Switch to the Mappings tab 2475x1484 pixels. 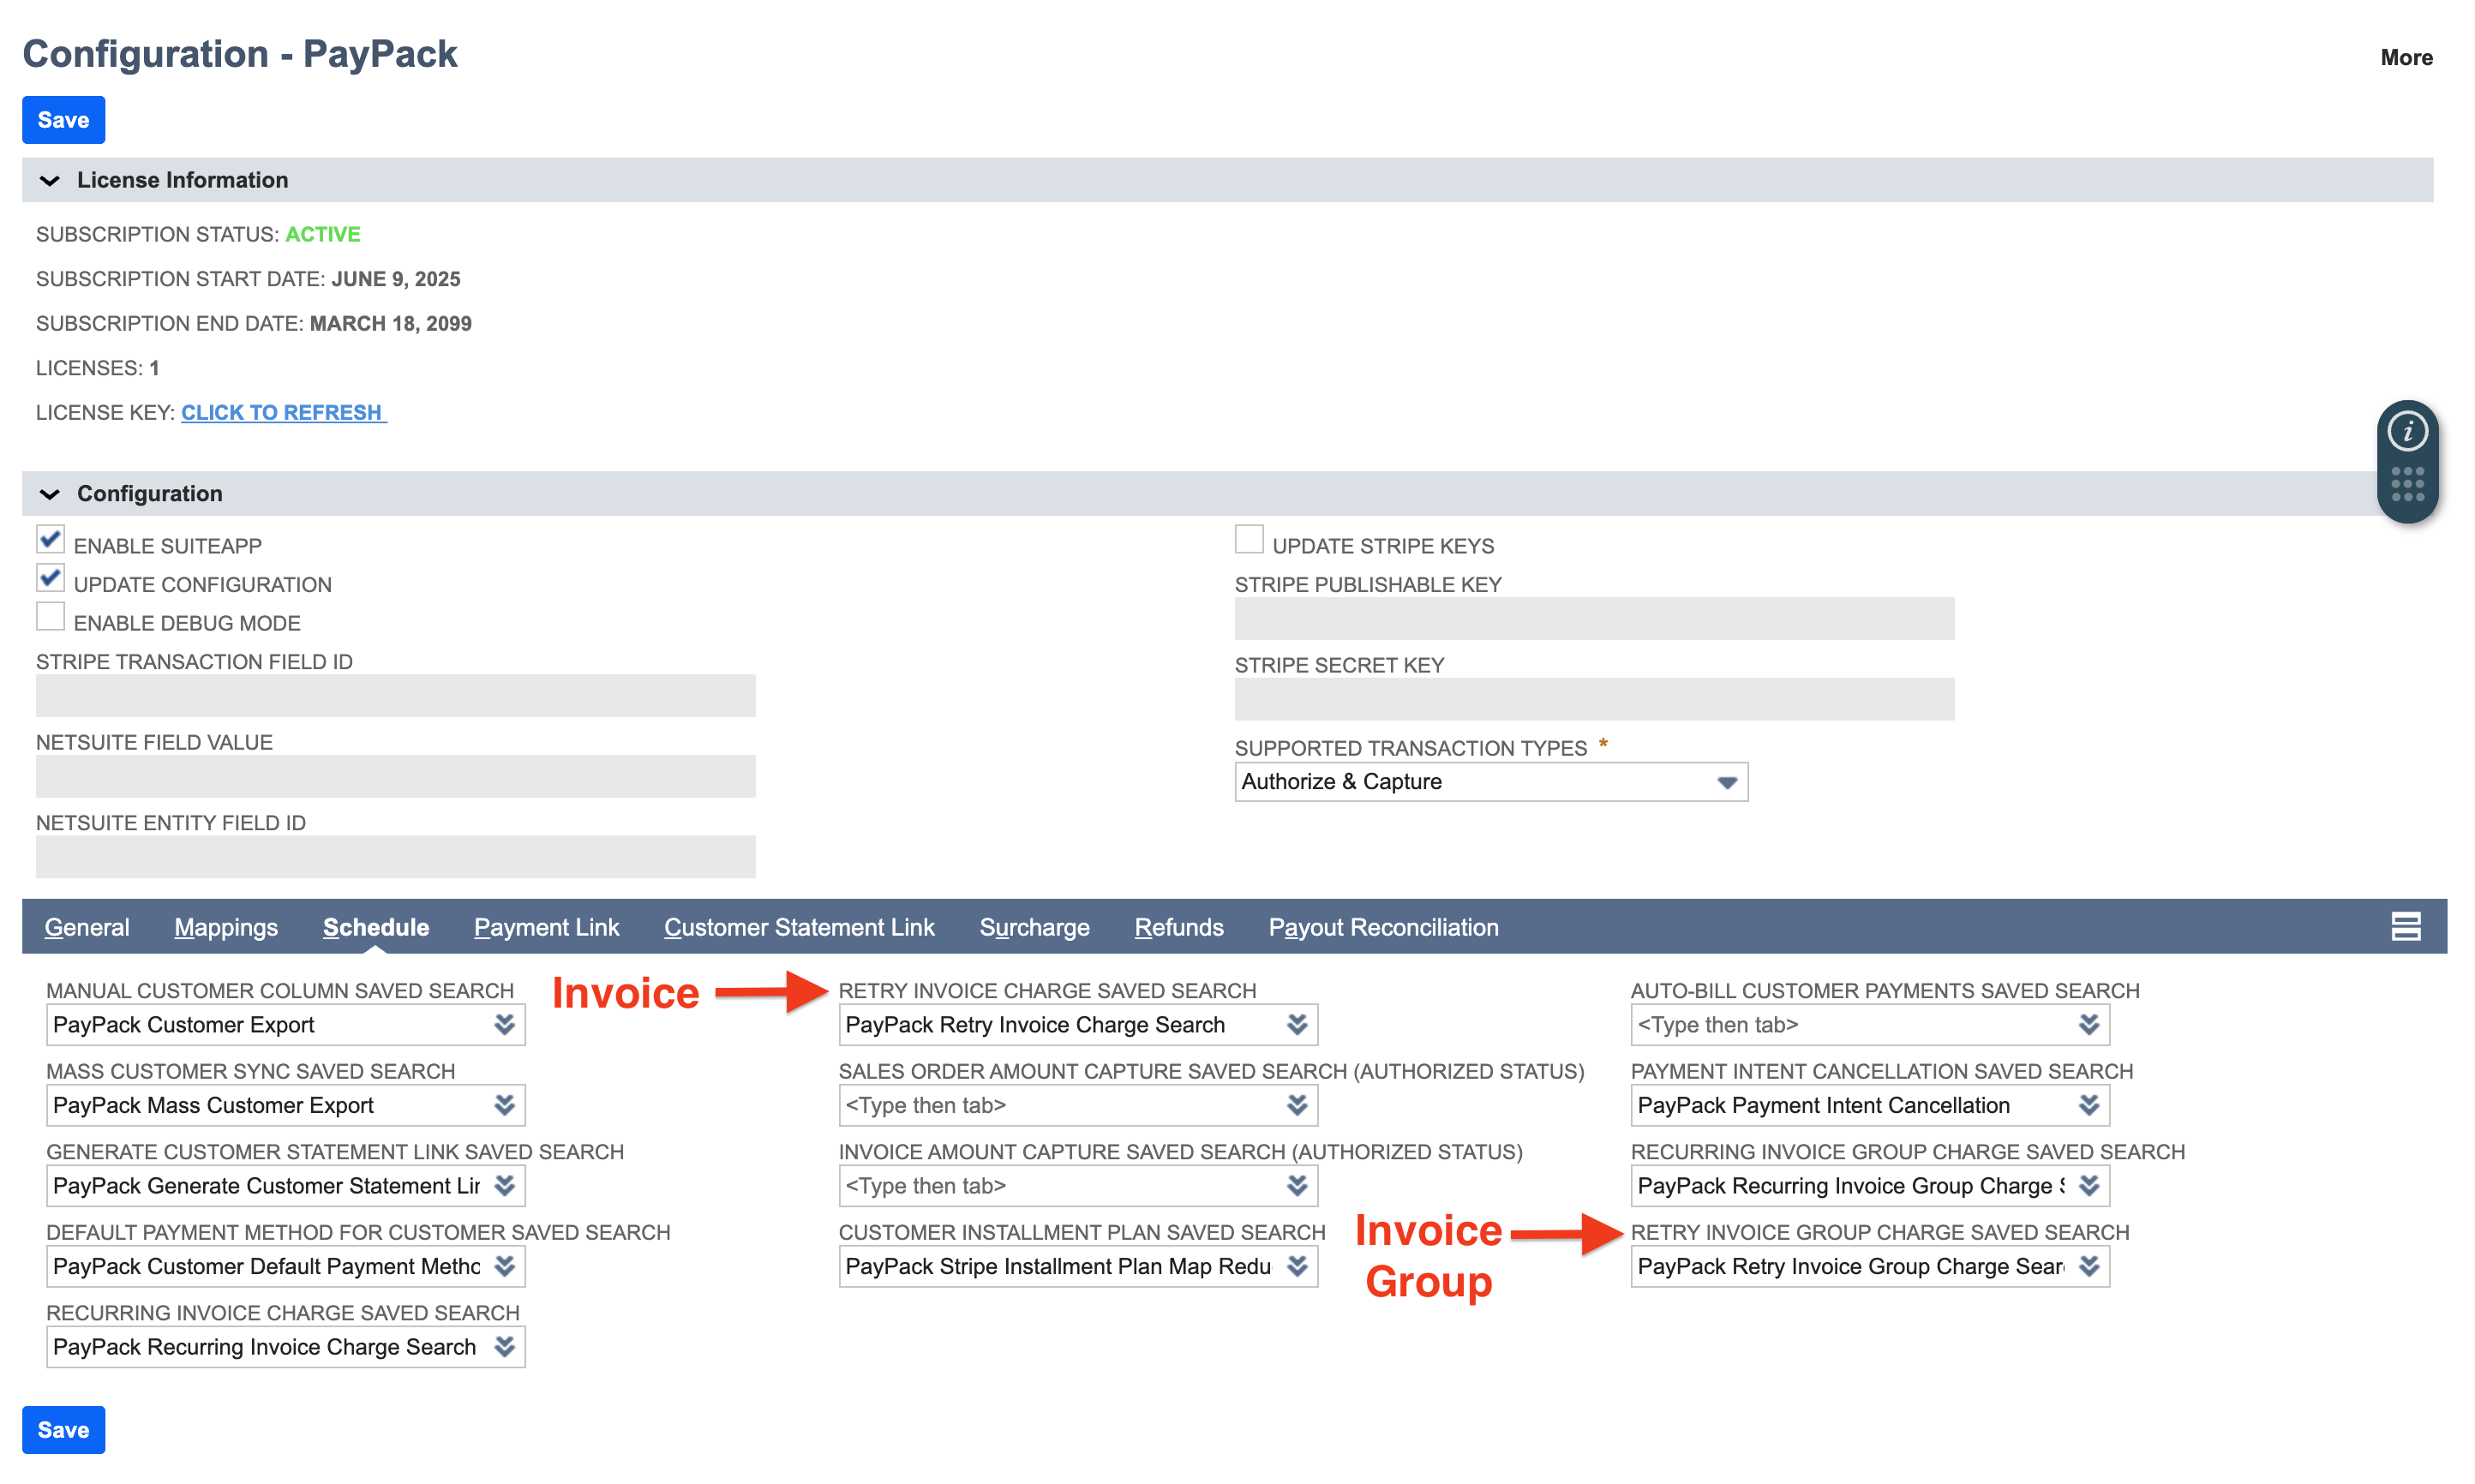[x=226, y=927]
